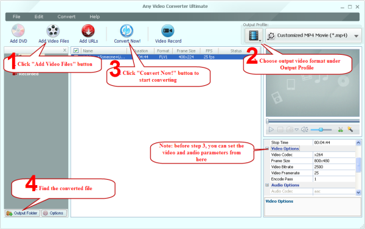Screen dimensions: 365x229
Task: Toggle the select-all checkbox in list header
Action: point(76,51)
